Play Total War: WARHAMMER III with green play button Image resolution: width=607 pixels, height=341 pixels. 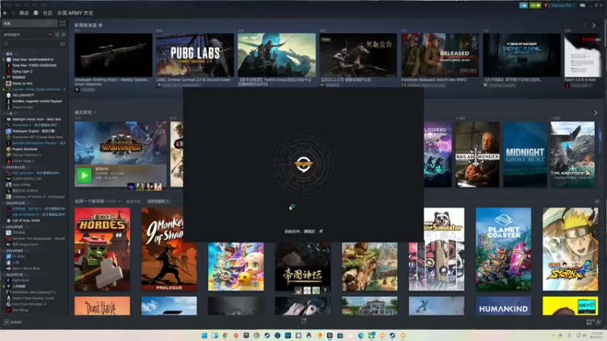(x=84, y=176)
